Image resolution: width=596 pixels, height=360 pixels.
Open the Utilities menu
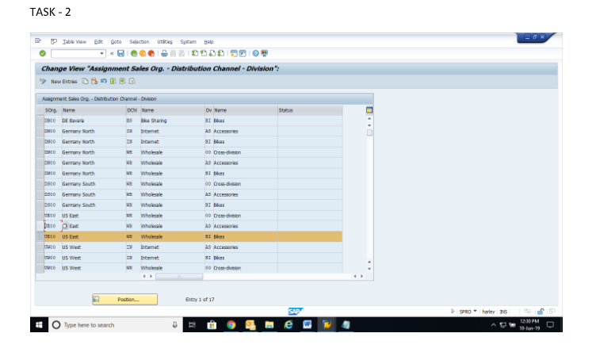[x=165, y=42]
